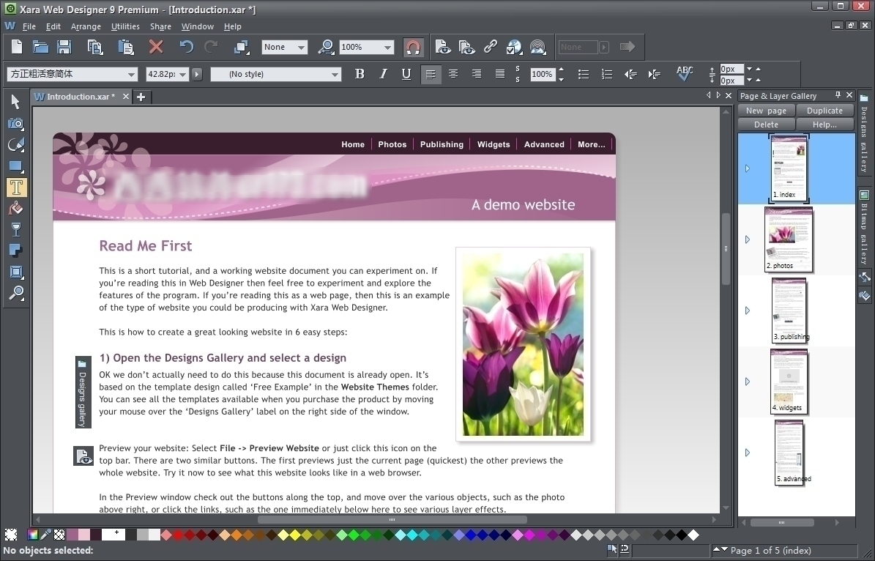Toggle magnetic snapping on toolbar

pyautogui.click(x=413, y=47)
